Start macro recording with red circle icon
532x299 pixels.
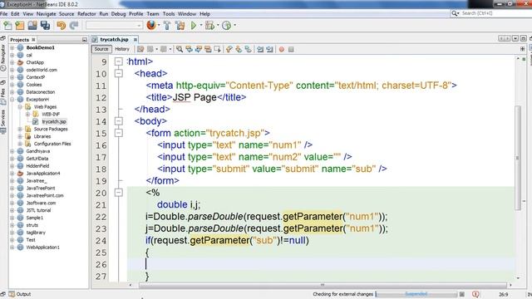[x=281, y=50]
